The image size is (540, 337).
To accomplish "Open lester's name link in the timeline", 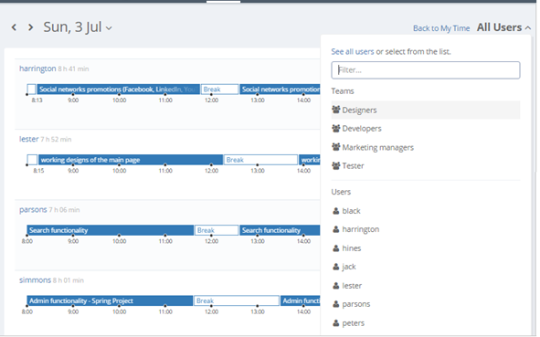I will pos(28,139).
